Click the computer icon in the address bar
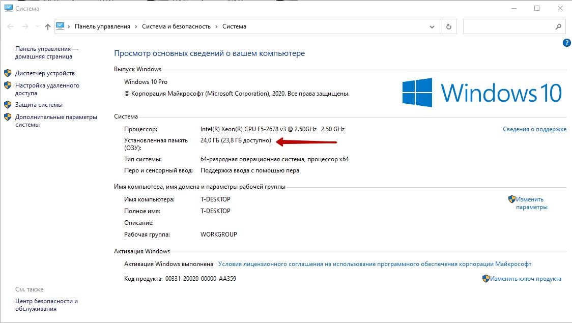572x323 pixels. [61, 26]
